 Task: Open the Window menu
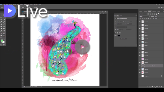click(36, 5)
